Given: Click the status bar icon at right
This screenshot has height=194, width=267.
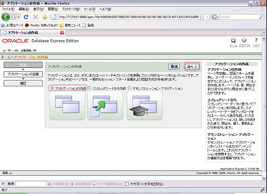Looking at the screenshot, I should tap(262, 190).
